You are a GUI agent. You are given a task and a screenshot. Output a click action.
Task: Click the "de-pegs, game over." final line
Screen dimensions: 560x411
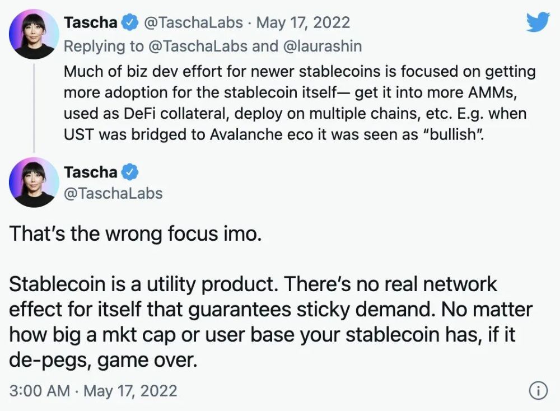tap(103, 360)
